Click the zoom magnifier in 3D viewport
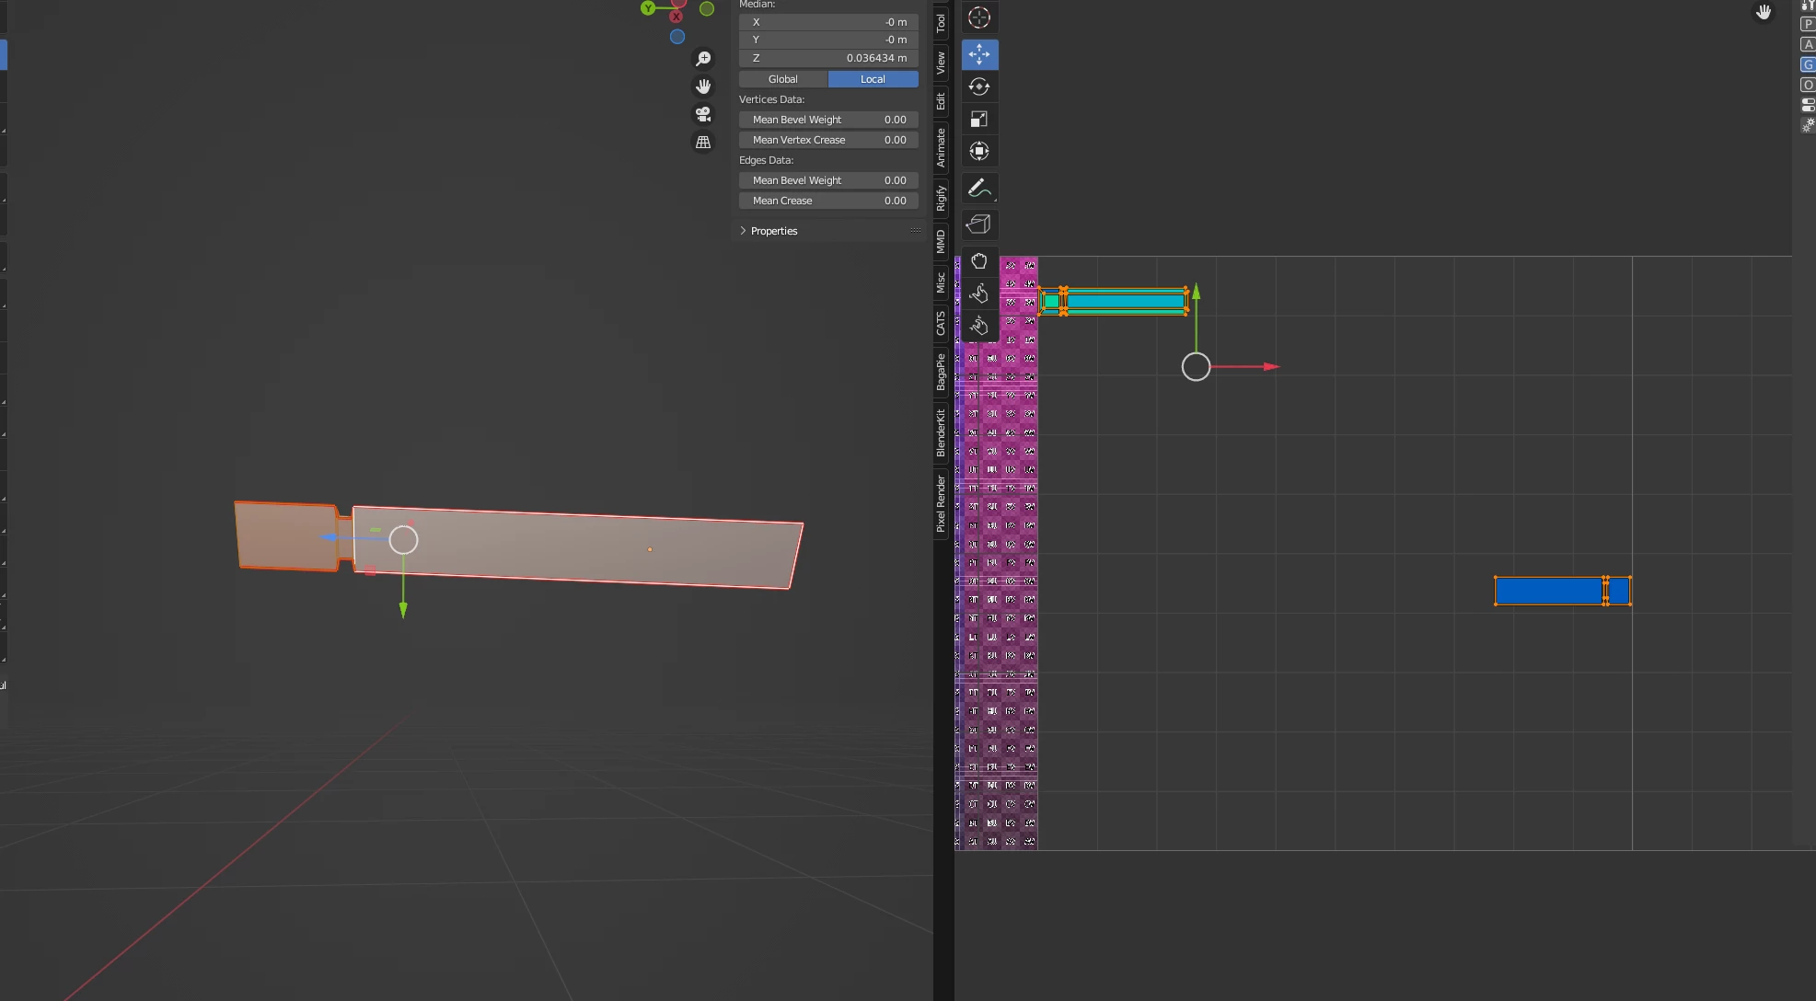Viewport: 1816px width, 1001px height. pos(703,59)
